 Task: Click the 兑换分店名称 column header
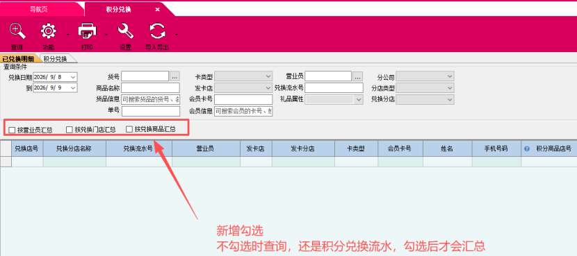pyautogui.click(x=74, y=148)
